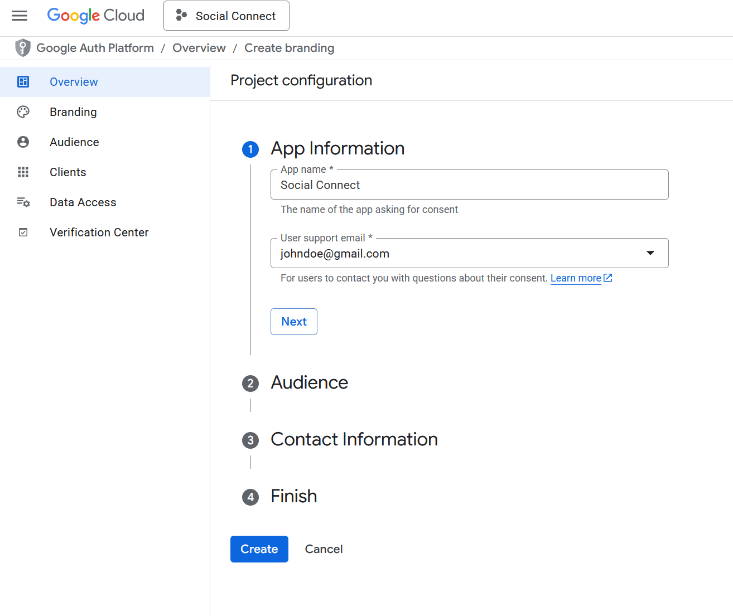Click the Clients grid icon
The width and height of the screenshot is (733, 616).
tap(23, 172)
